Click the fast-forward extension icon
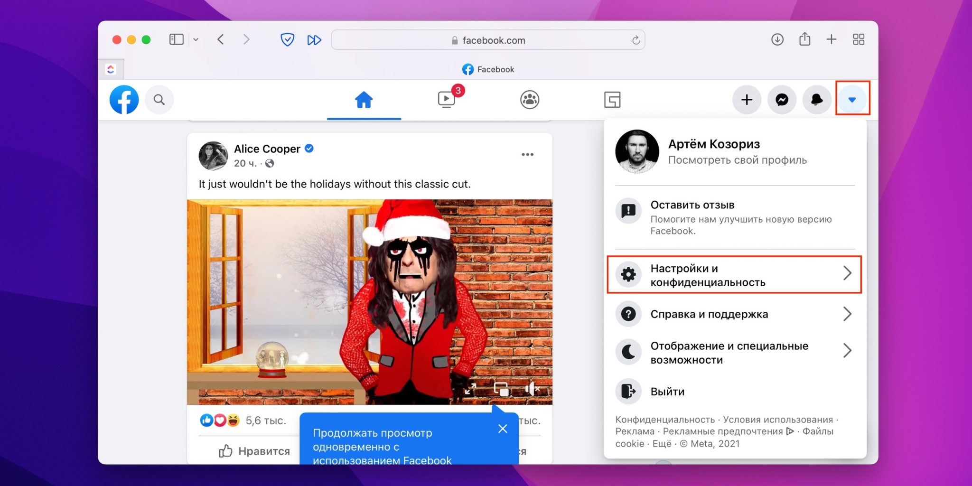972x486 pixels. 314,40
